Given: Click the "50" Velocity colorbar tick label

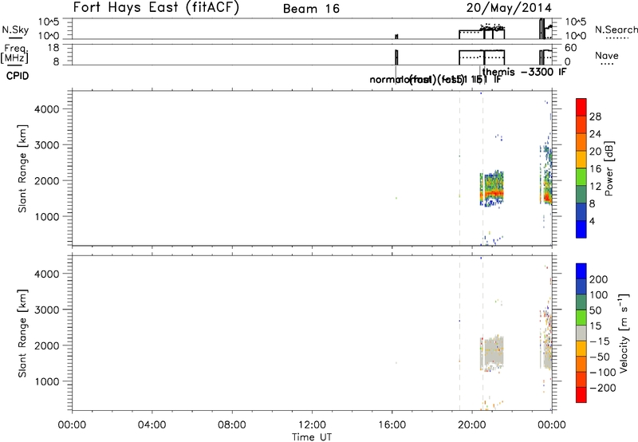Looking at the screenshot, I should tap(595, 310).
